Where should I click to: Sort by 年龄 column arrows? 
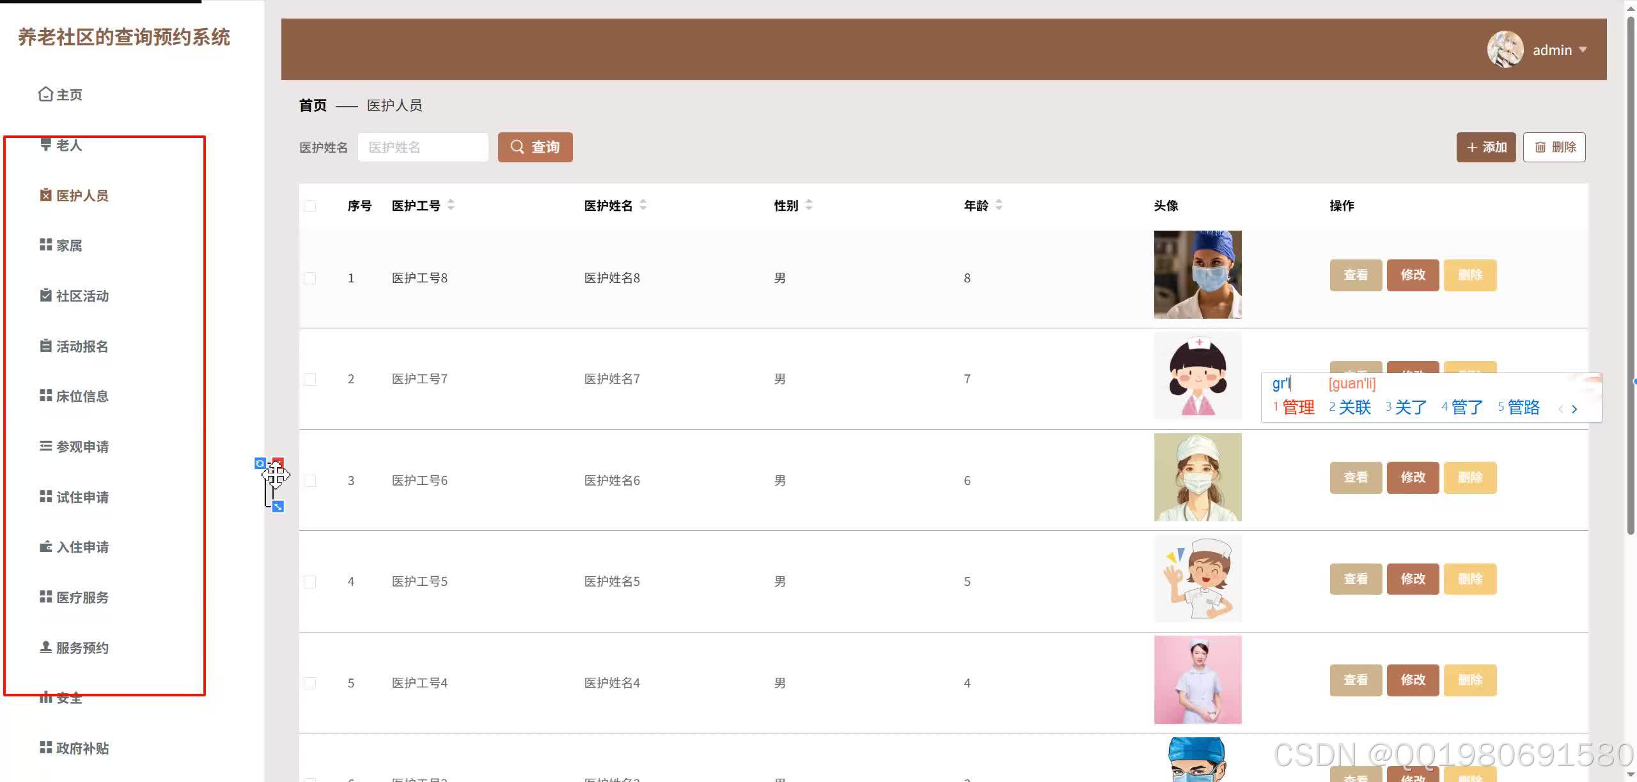[x=999, y=205]
